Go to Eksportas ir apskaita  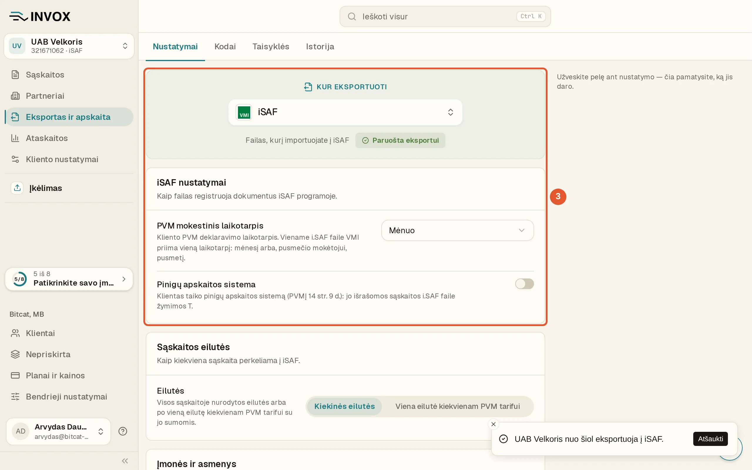(69, 117)
